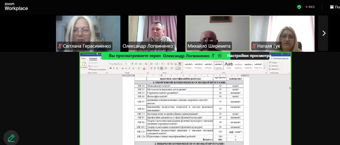Click the REC recording indicator
The height and width of the screenshot is (145, 340).
click(310, 7)
